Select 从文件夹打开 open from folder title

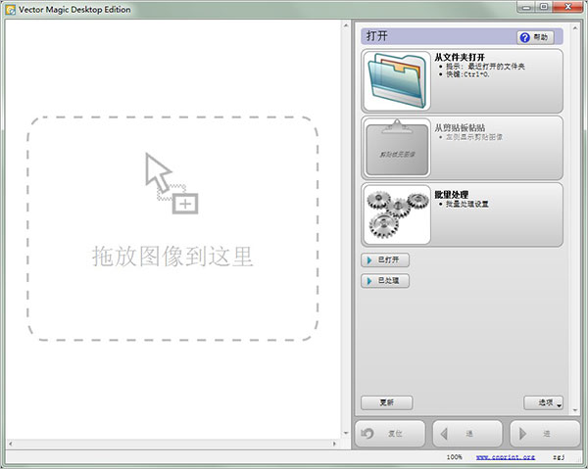[460, 57]
